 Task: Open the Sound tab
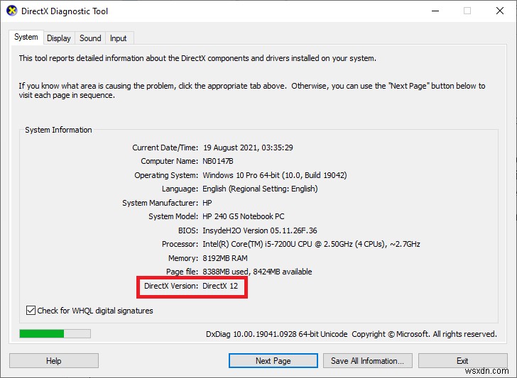pyautogui.click(x=90, y=38)
